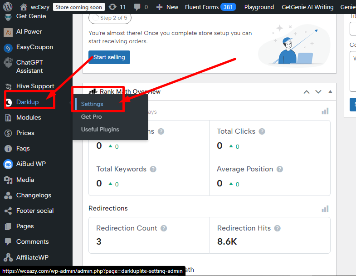Click the AI Power sidebar icon
Image resolution: width=356 pixels, height=276 pixels.
point(8,32)
